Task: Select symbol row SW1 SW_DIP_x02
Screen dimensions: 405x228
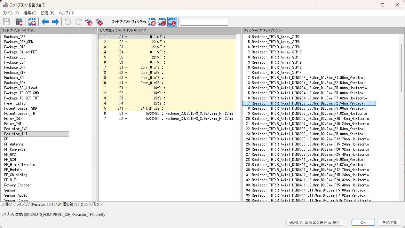Action: click(167, 108)
